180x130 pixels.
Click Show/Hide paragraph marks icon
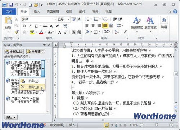[125, 32]
